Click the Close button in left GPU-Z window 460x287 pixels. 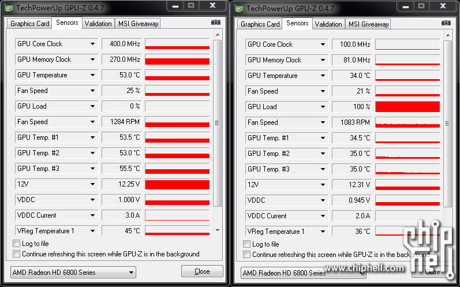coord(202,271)
